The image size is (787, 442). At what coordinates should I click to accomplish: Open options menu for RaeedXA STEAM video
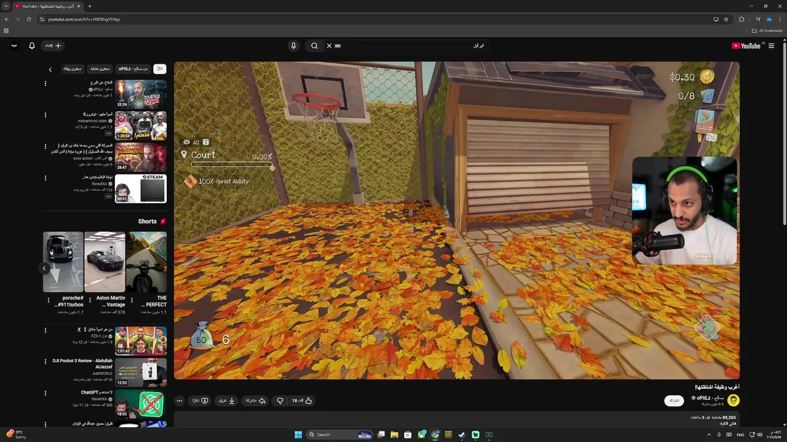click(45, 178)
